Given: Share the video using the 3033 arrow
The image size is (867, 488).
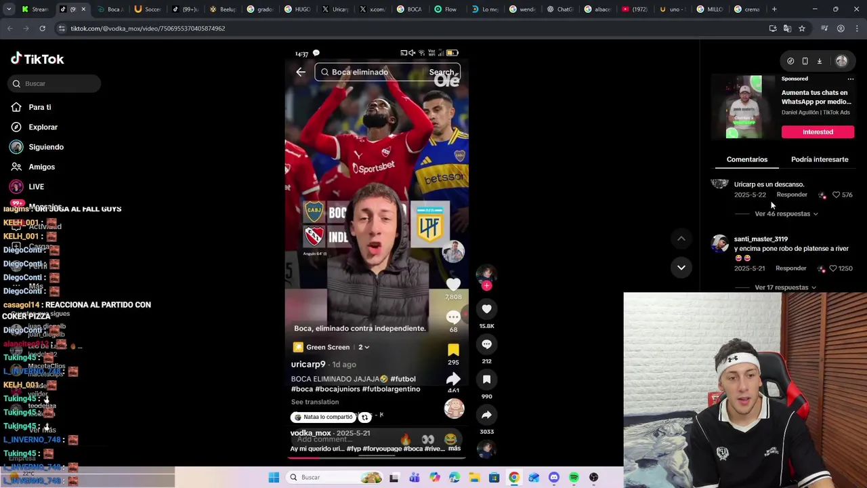Looking at the screenshot, I should [486, 415].
